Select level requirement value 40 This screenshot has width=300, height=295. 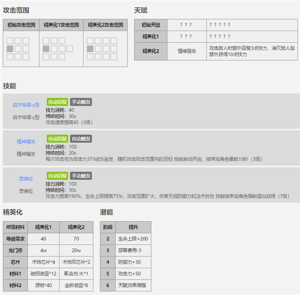pyautogui.click(x=43, y=239)
